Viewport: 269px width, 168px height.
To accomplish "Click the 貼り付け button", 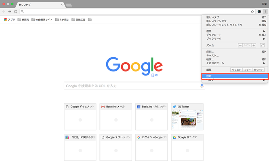I will point(258,70).
